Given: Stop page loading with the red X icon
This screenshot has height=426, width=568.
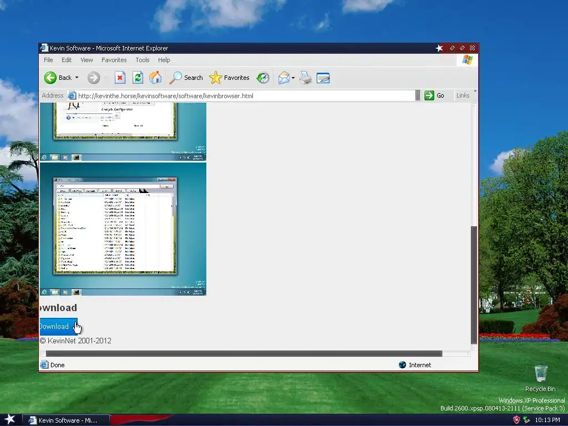Looking at the screenshot, I should pos(120,78).
